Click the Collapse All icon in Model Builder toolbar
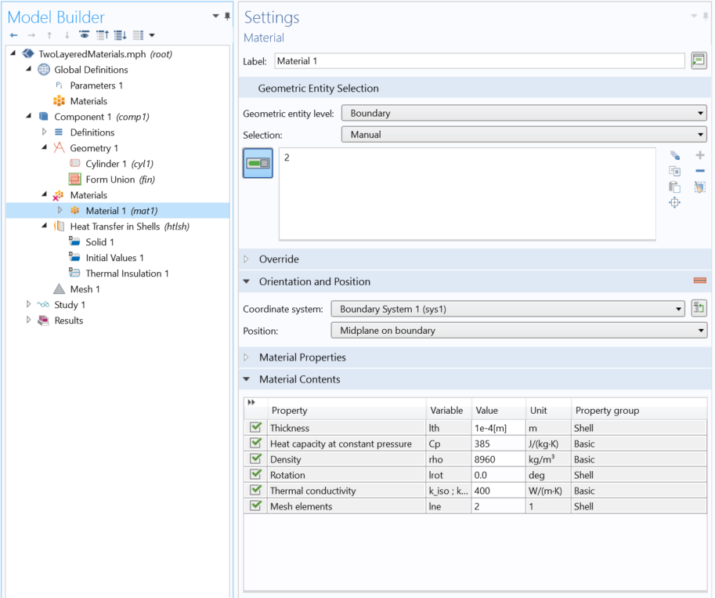The width and height of the screenshot is (715, 598). [x=103, y=35]
